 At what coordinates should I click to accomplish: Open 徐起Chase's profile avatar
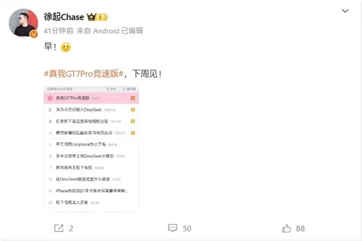24,23
